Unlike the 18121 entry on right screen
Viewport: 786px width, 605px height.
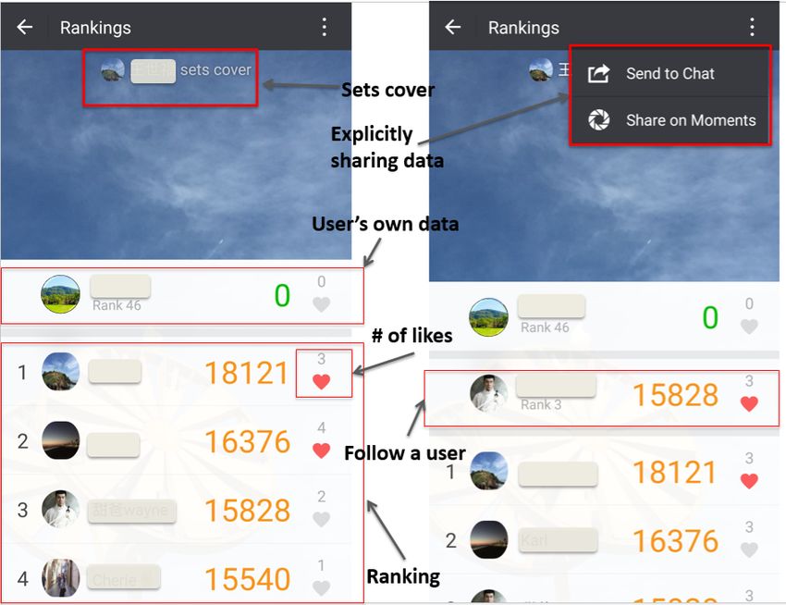coord(749,481)
